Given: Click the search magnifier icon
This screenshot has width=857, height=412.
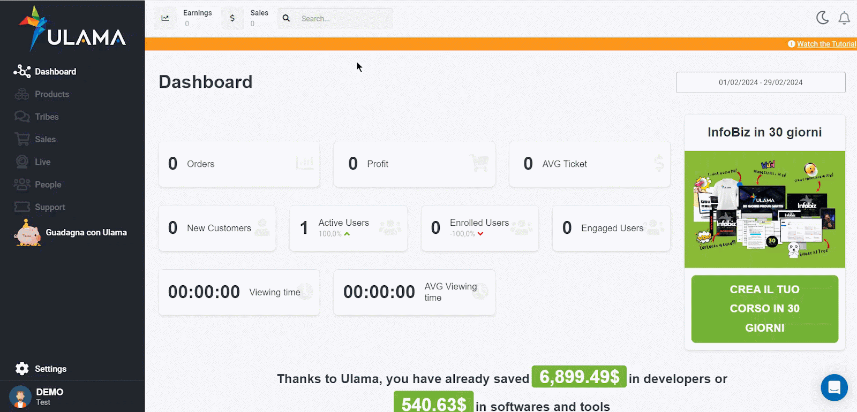Looking at the screenshot, I should tap(287, 18).
